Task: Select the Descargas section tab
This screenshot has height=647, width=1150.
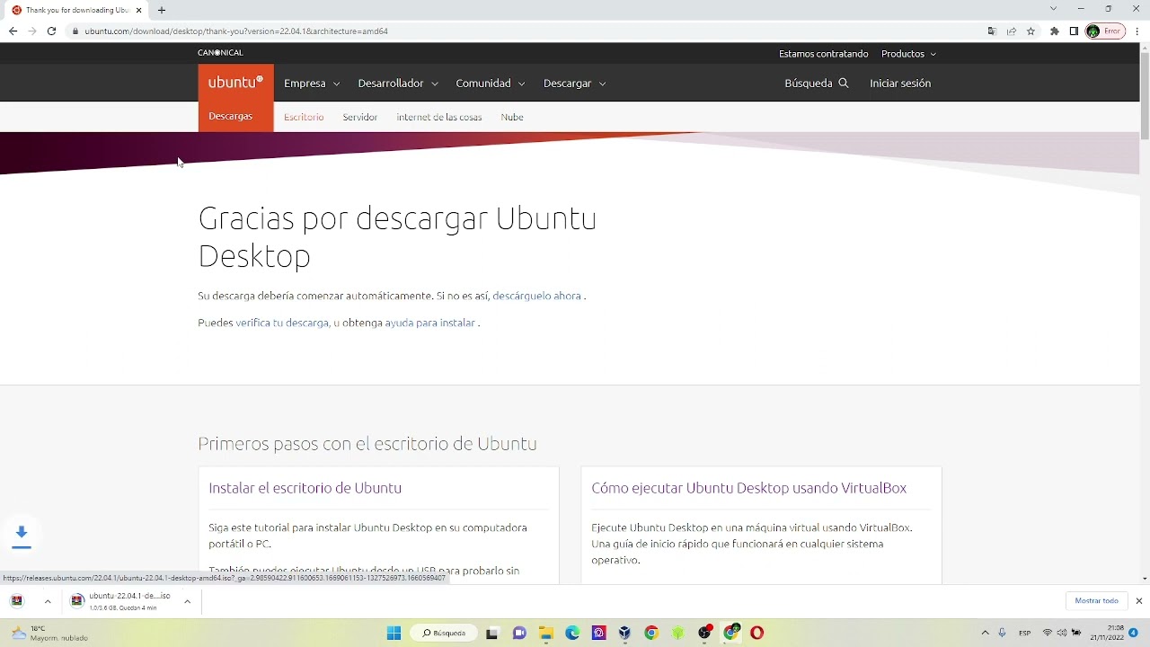Action: pyautogui.click(x=231, y=117)
